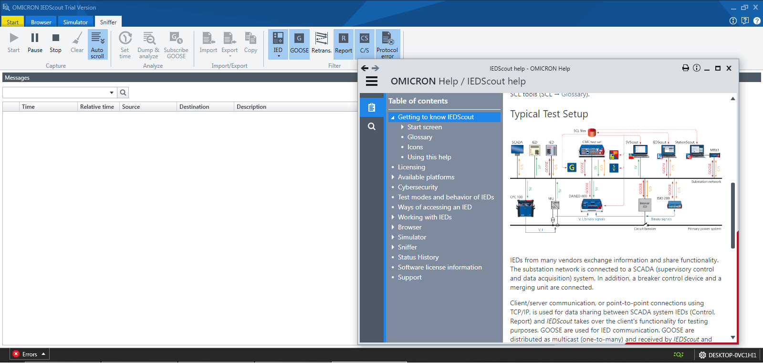Click help scrollbar up arrow

(x=733, y=99)
